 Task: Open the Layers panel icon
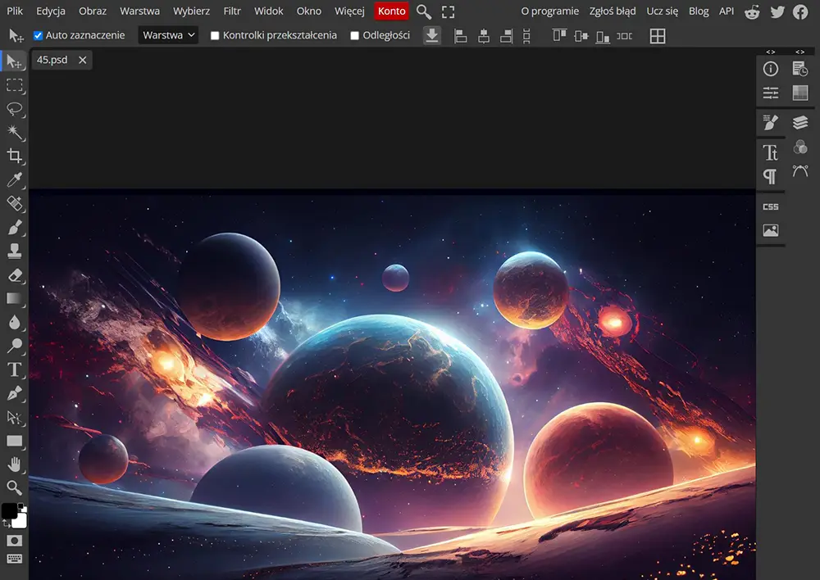(x=800, y=123)
